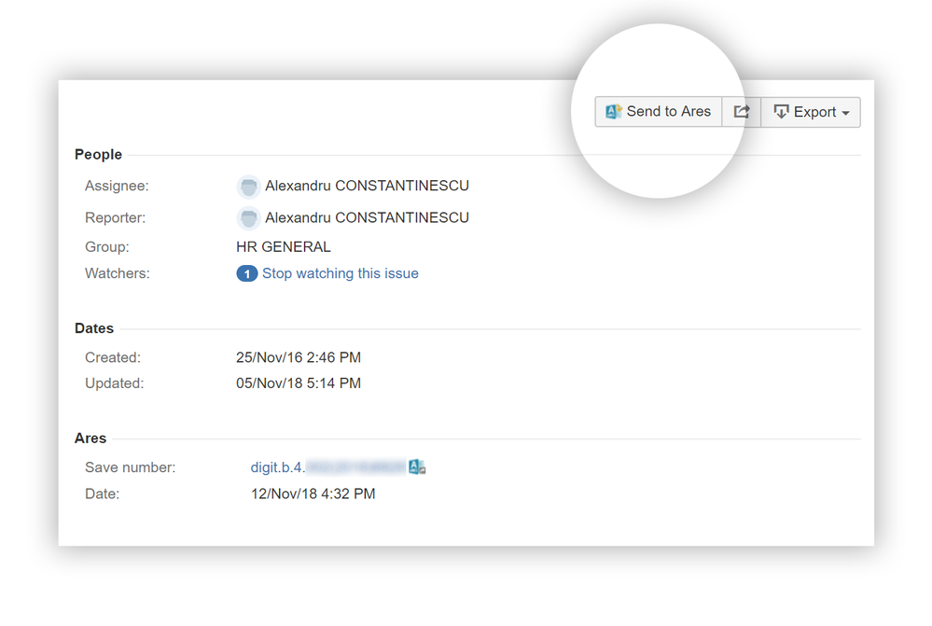Click the Export download arrow icon
932x626 pixels.
coord(782,112)
